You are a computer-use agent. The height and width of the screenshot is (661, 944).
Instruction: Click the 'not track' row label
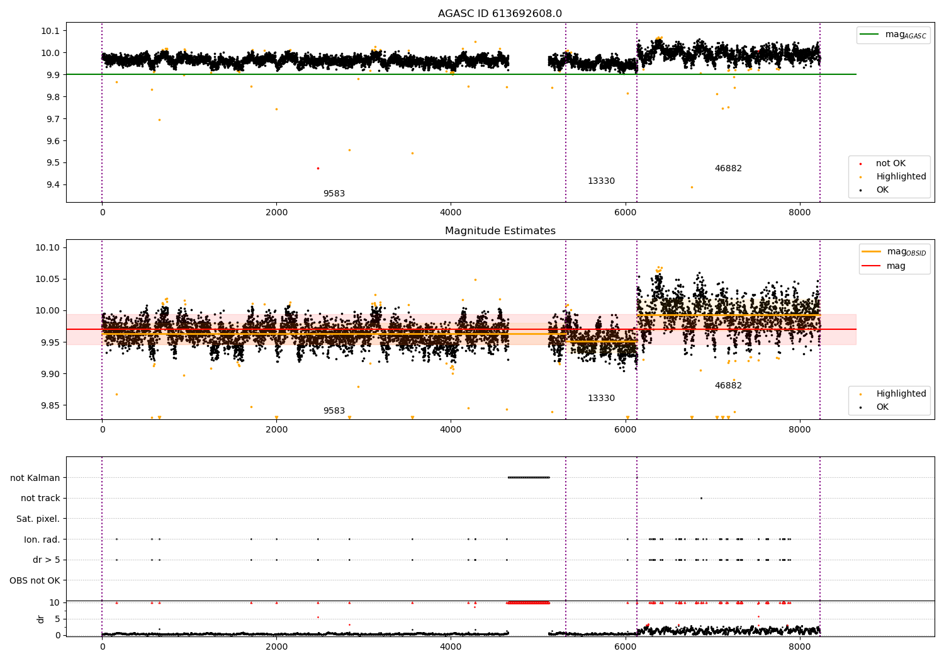pos(40,499)
